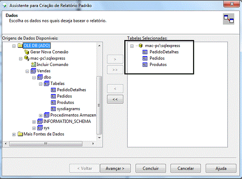This screenshot has height=179, width=242.
Task: Click the Gerar Nova Conexão icon
Action: pyautogui.click(x=27, y=52)
